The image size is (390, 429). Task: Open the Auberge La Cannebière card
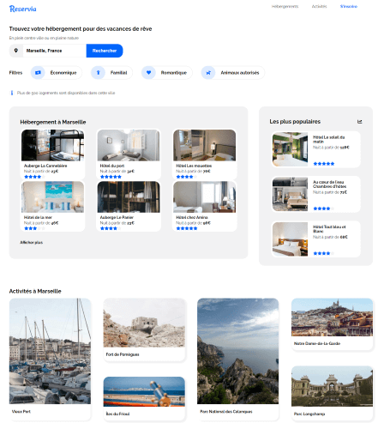[x=53, y=154]
